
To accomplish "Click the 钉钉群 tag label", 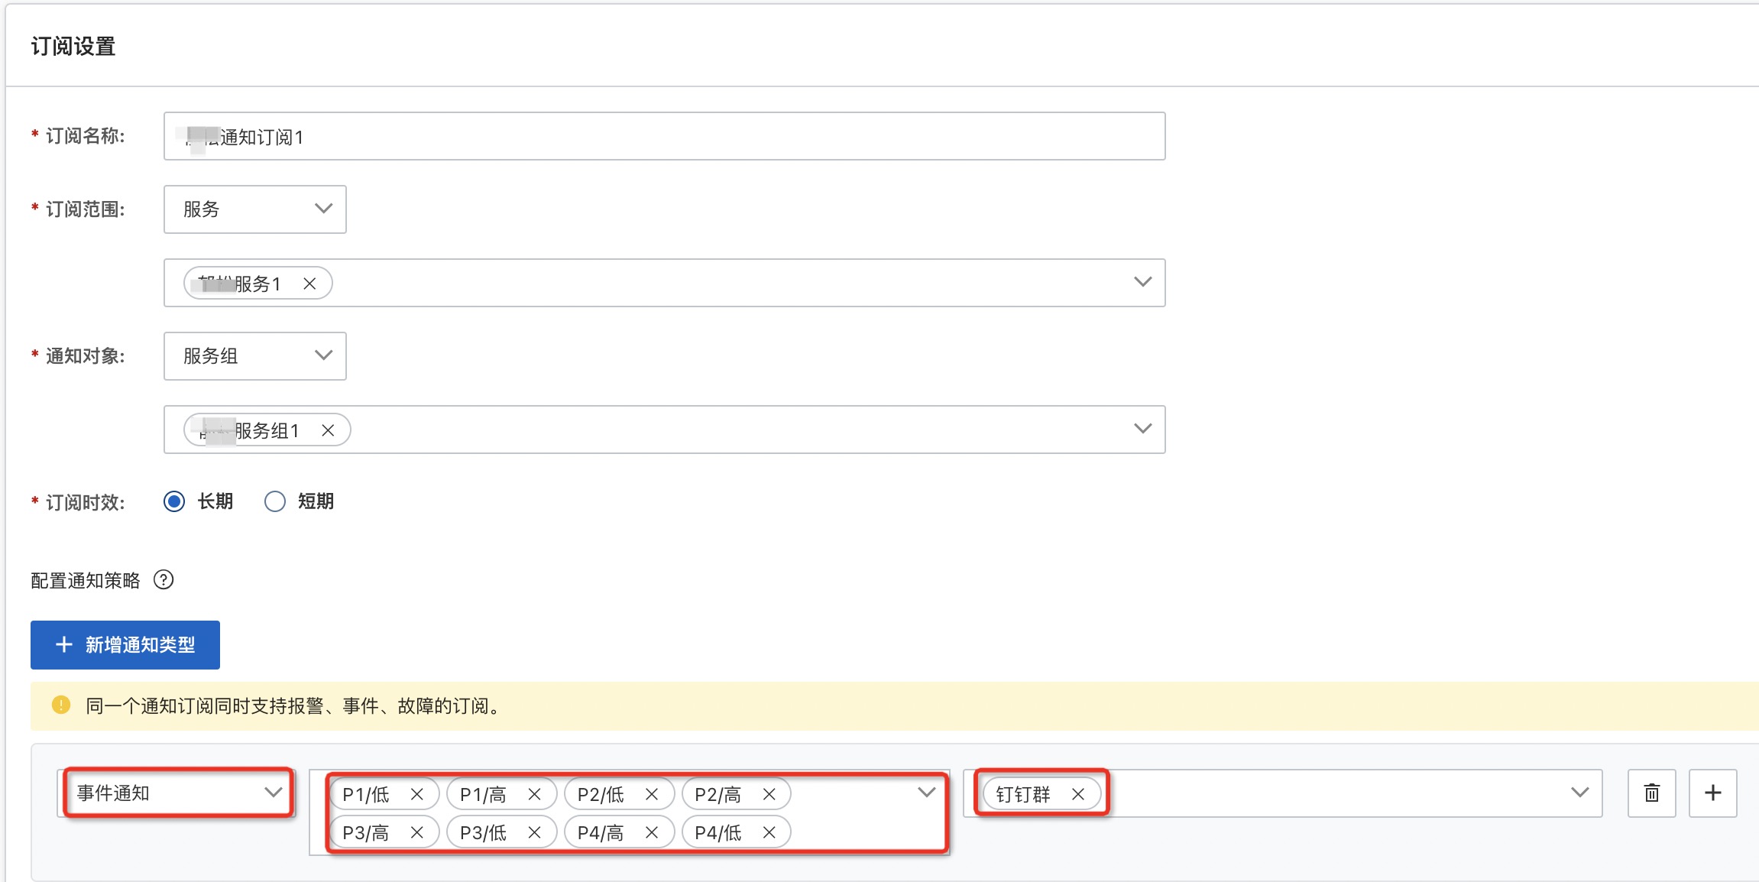I will click(1023, 795).
